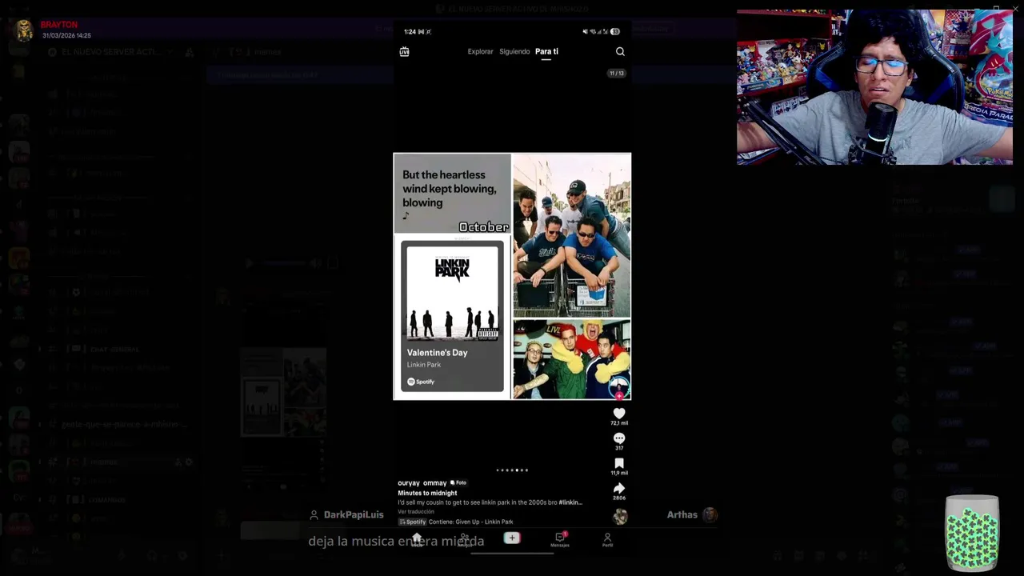Open the TikTok LIVE icon

(404, 51)
